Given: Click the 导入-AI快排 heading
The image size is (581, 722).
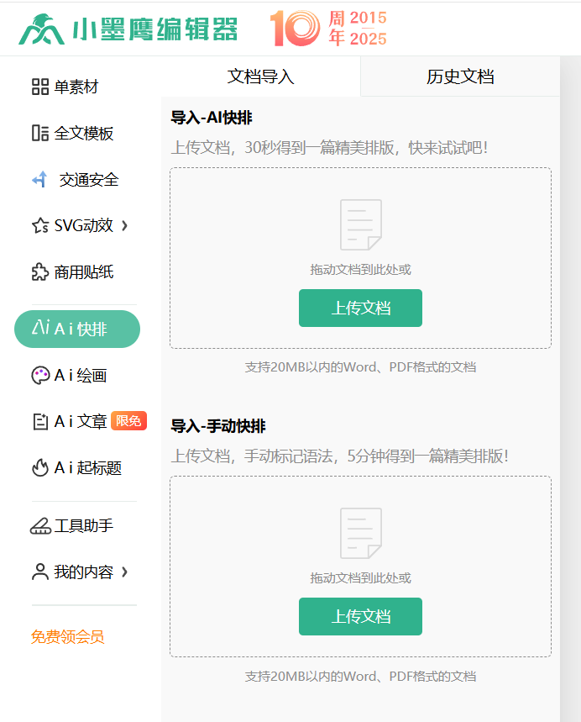Looking at the screenshot, I should 212,118.
